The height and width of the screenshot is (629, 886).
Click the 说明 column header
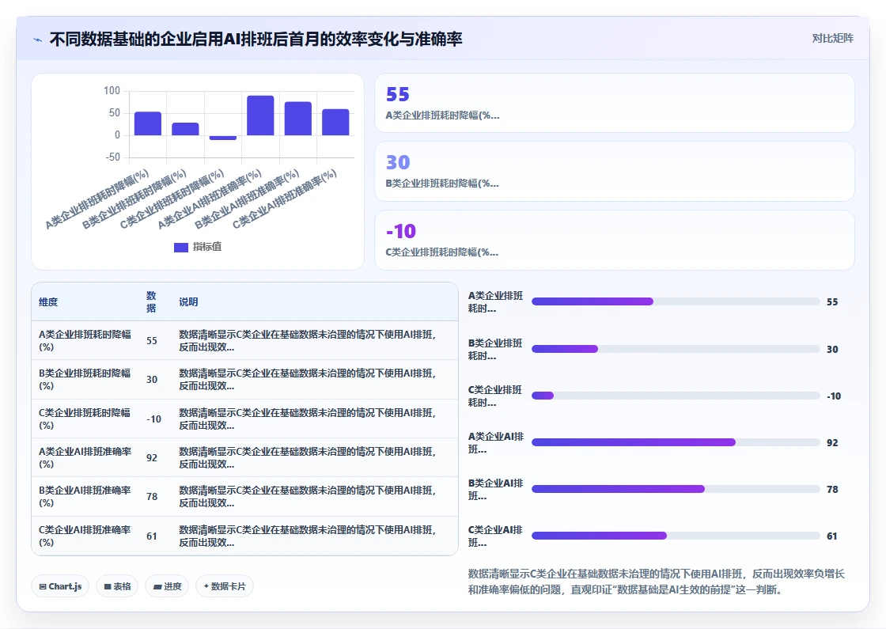click(188, 301)
